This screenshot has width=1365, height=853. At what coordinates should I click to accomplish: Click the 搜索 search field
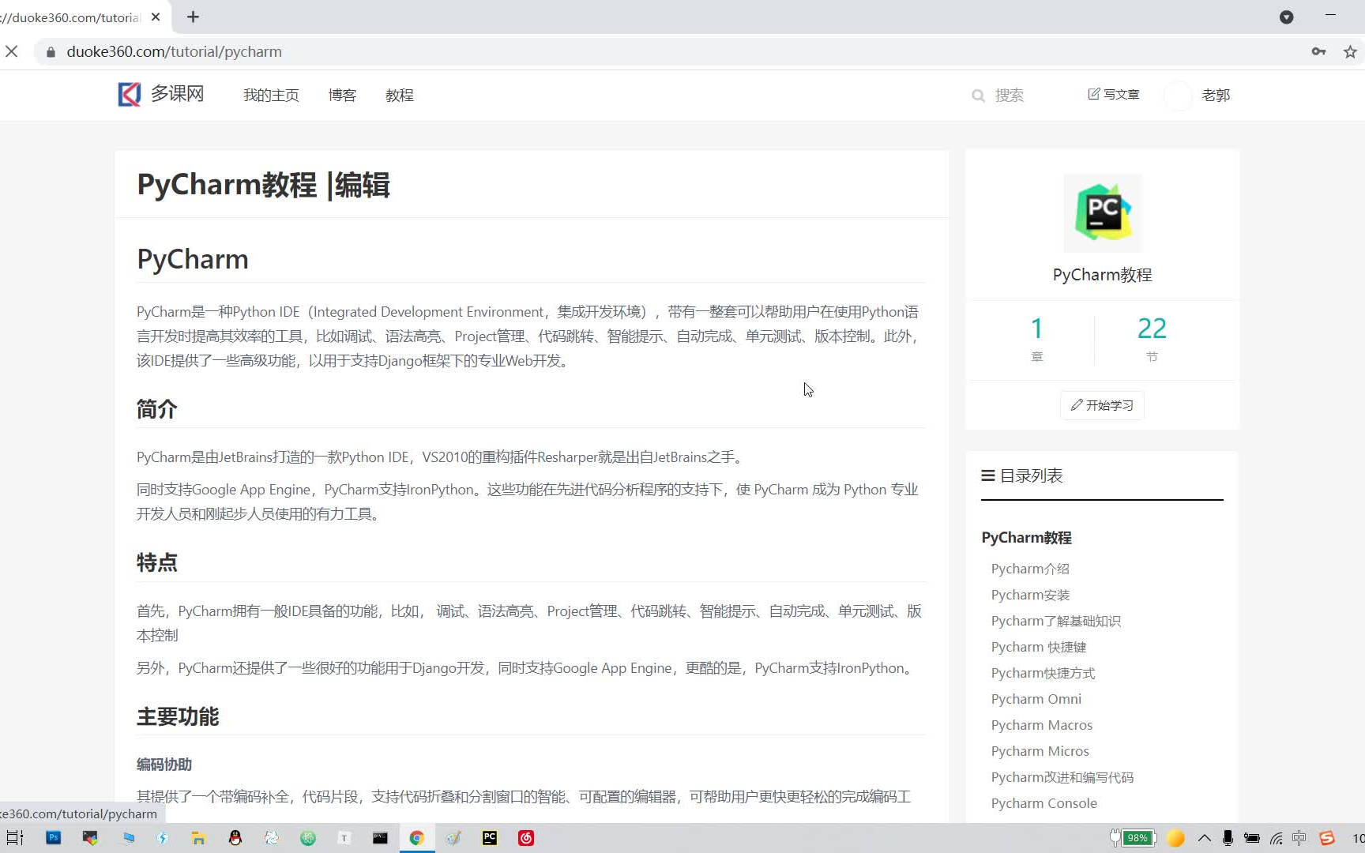click(1010, 96)
